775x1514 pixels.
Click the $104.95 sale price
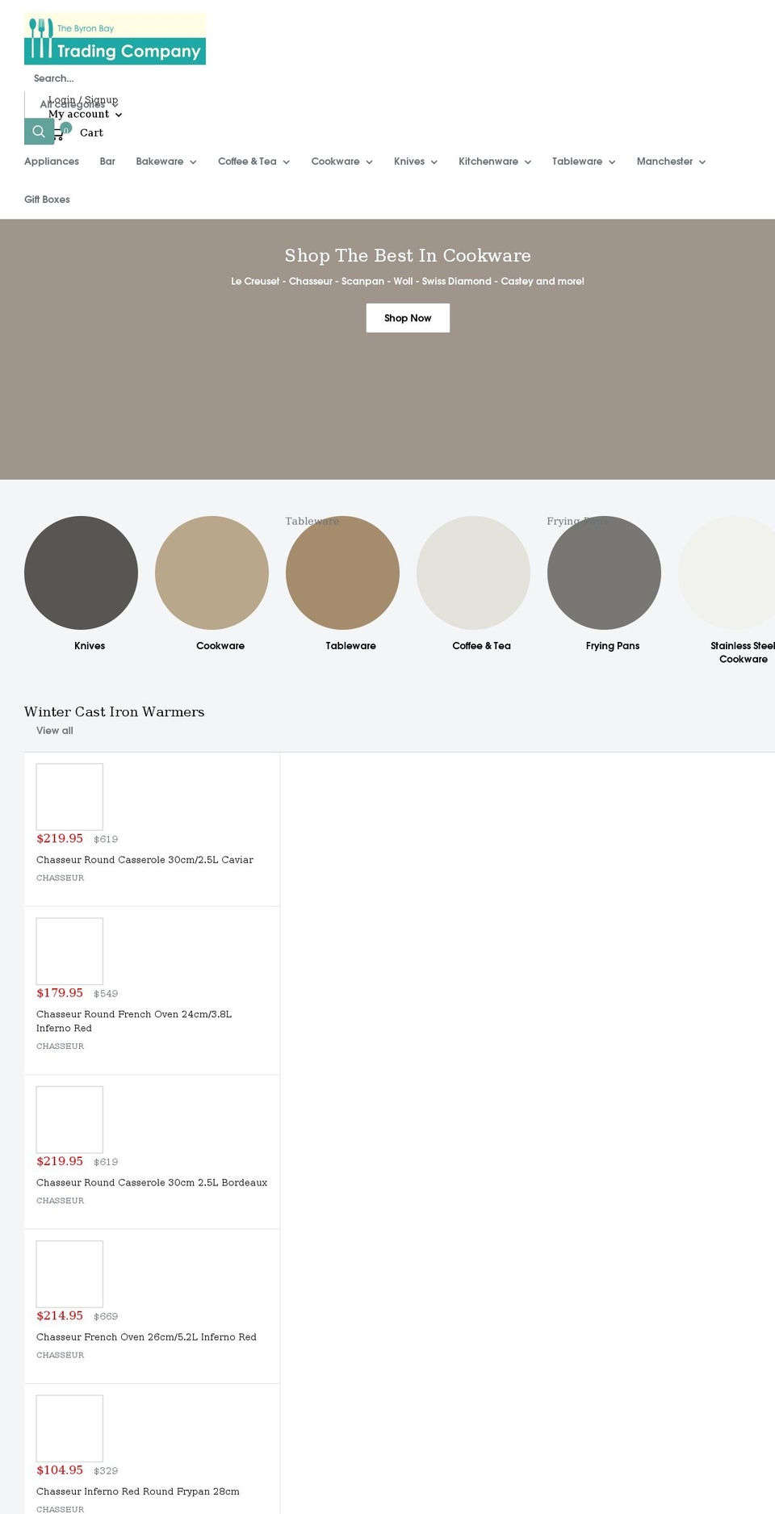pos(60,1470)
